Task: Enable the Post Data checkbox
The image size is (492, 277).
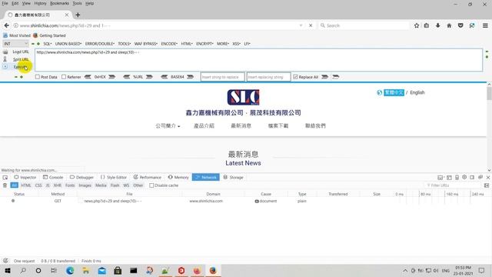Action: (x=38, y=77)
